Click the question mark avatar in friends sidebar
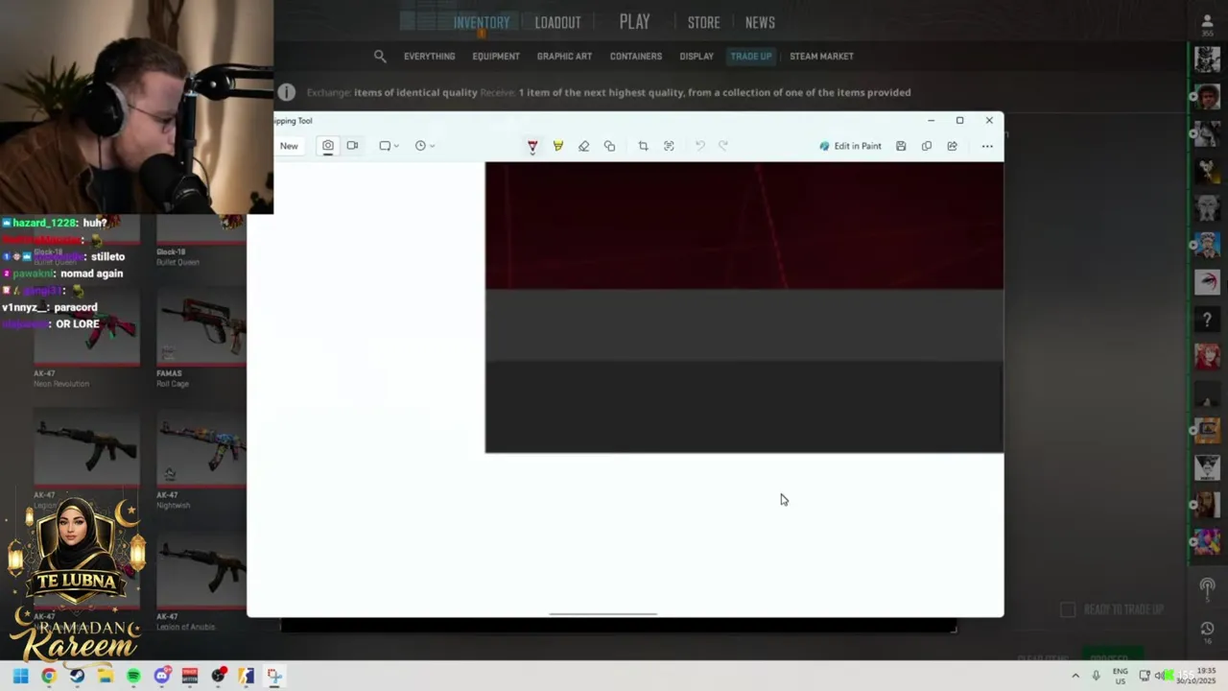 [x=1208, y=319]
